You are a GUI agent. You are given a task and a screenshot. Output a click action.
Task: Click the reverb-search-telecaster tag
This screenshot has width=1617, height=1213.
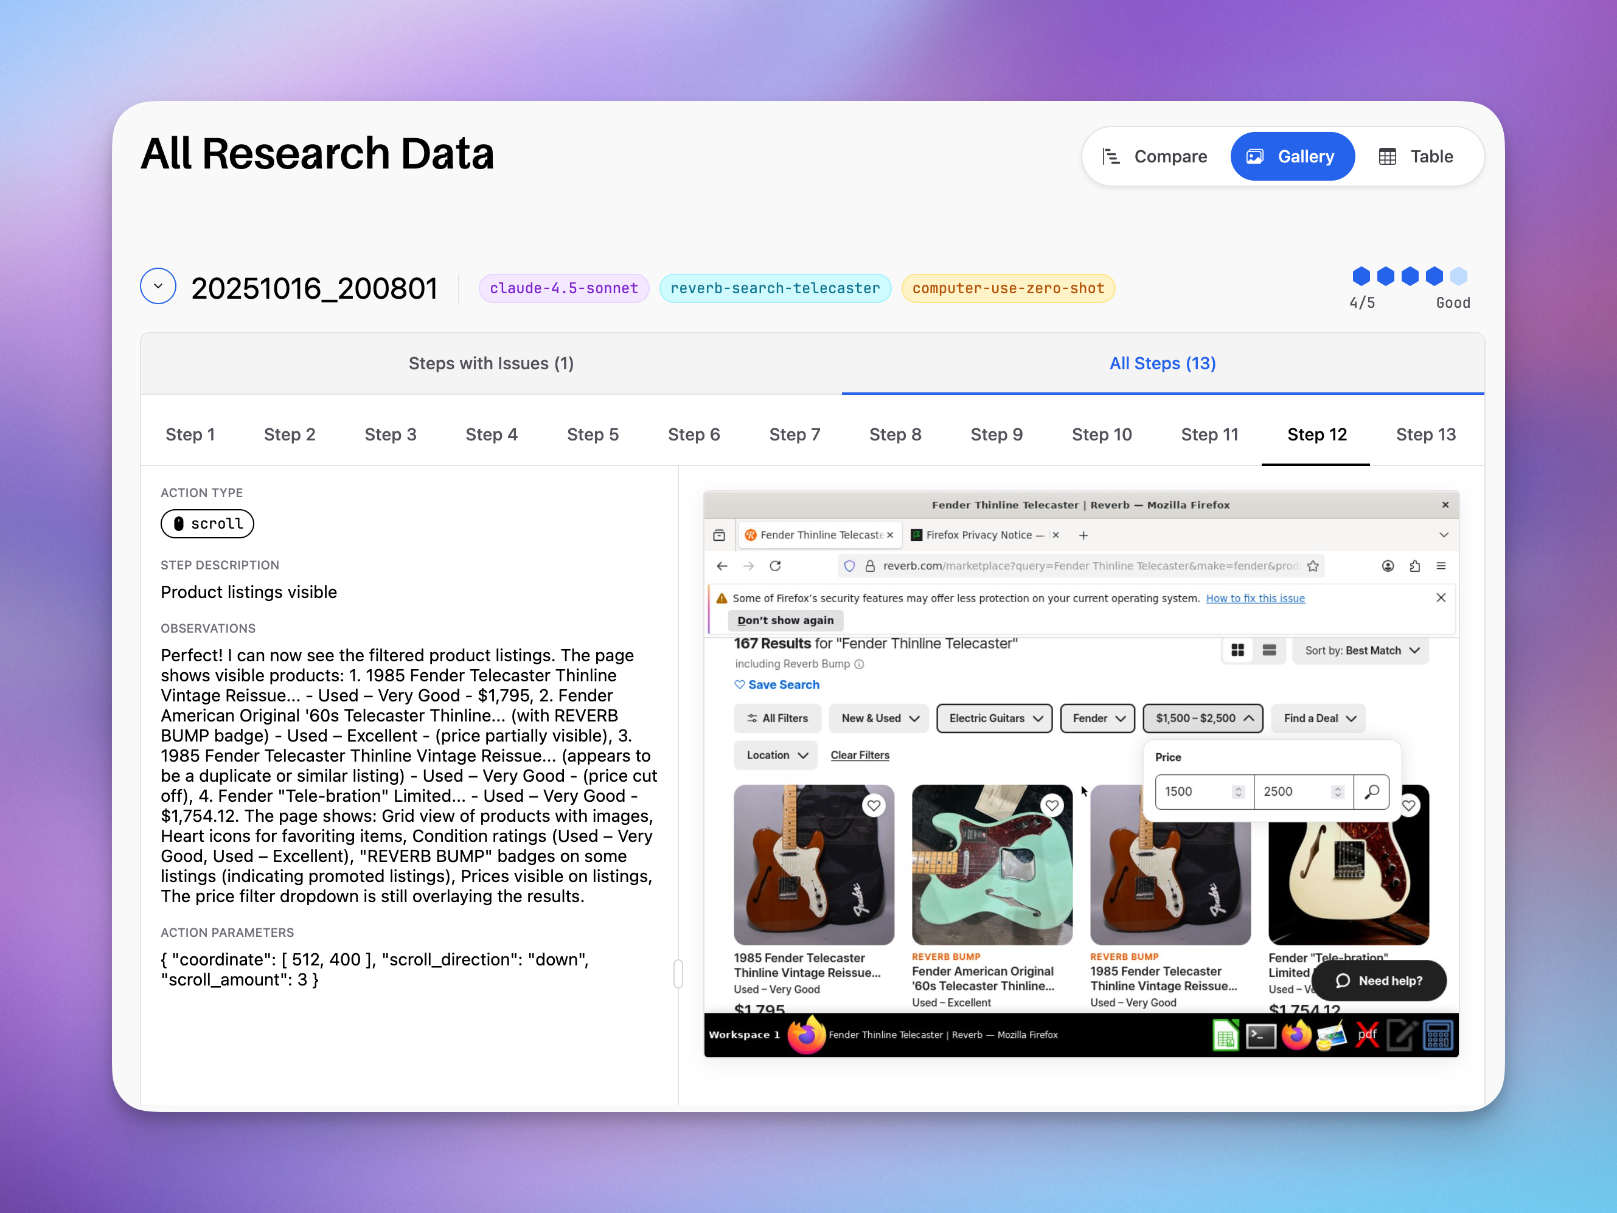[x=775, y=288]
